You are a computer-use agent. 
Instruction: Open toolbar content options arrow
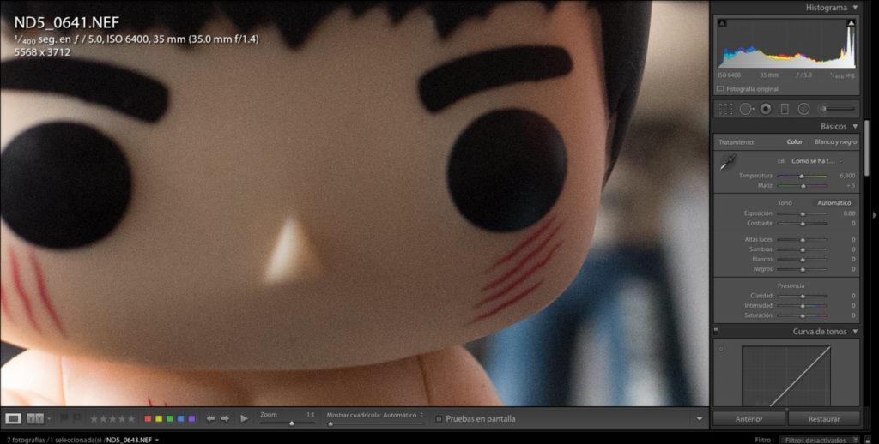pyautogui.click(x=699, y=419)
